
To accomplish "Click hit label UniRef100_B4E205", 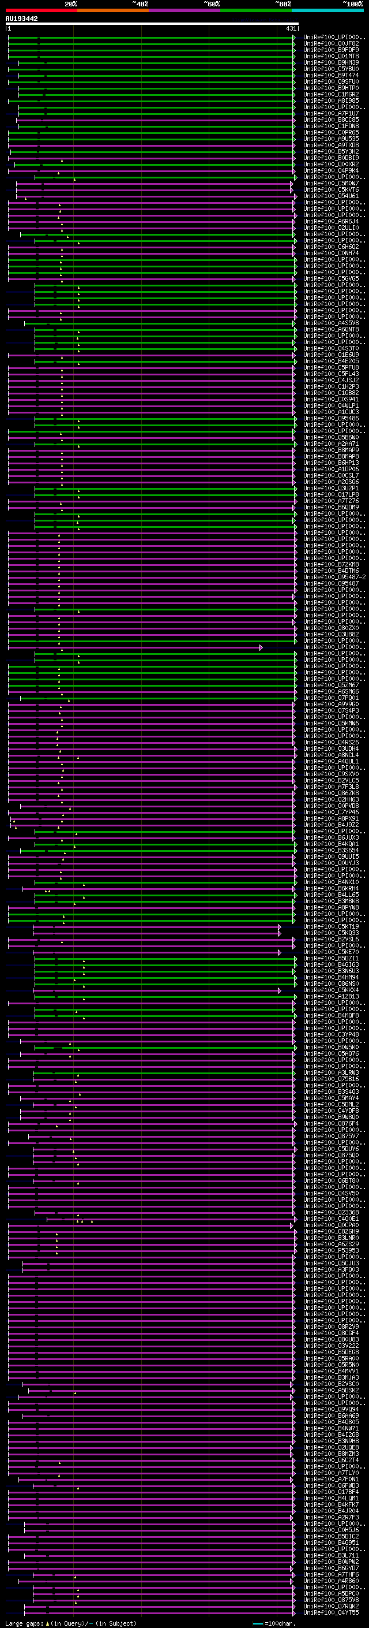I will 330,362.
